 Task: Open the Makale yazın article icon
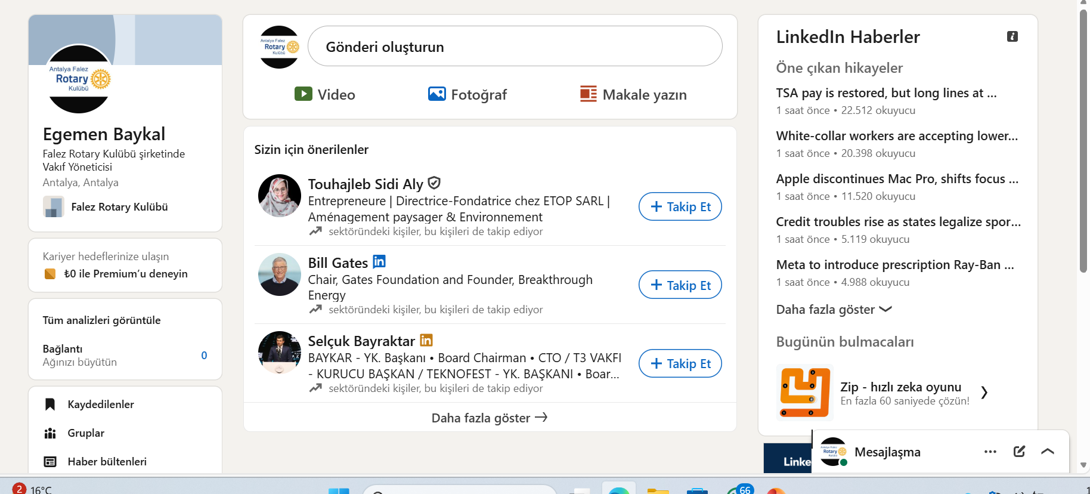coord(588,94)
